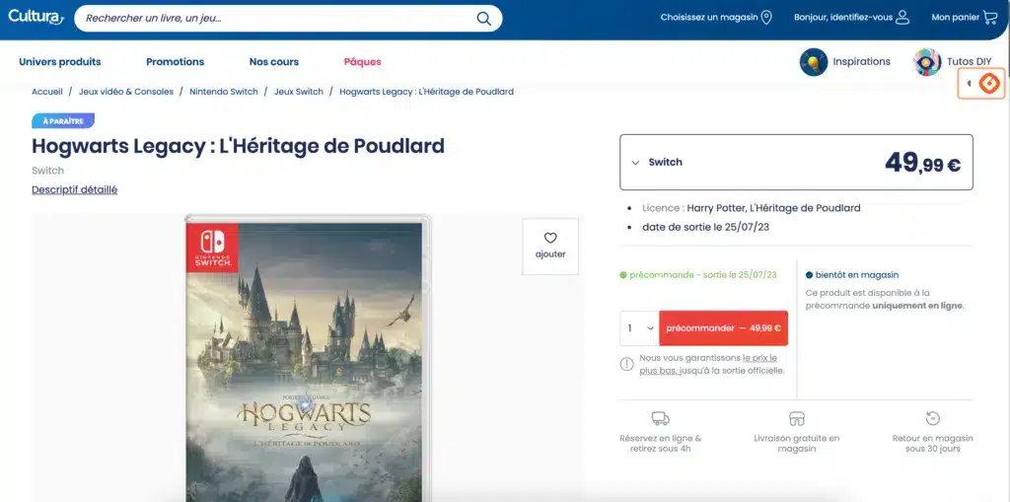
Task: Click the Nintendo Switch breadcrumb
Action: coord(223,92)
